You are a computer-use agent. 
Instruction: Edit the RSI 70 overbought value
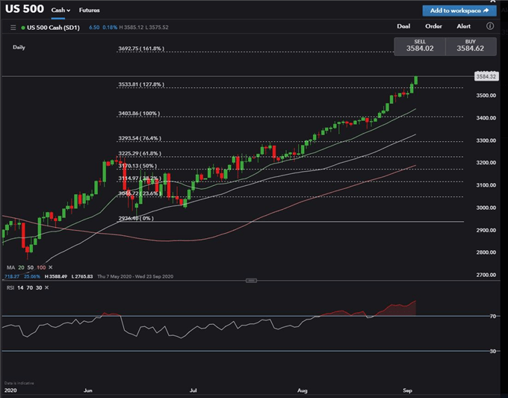click(29, 287)
